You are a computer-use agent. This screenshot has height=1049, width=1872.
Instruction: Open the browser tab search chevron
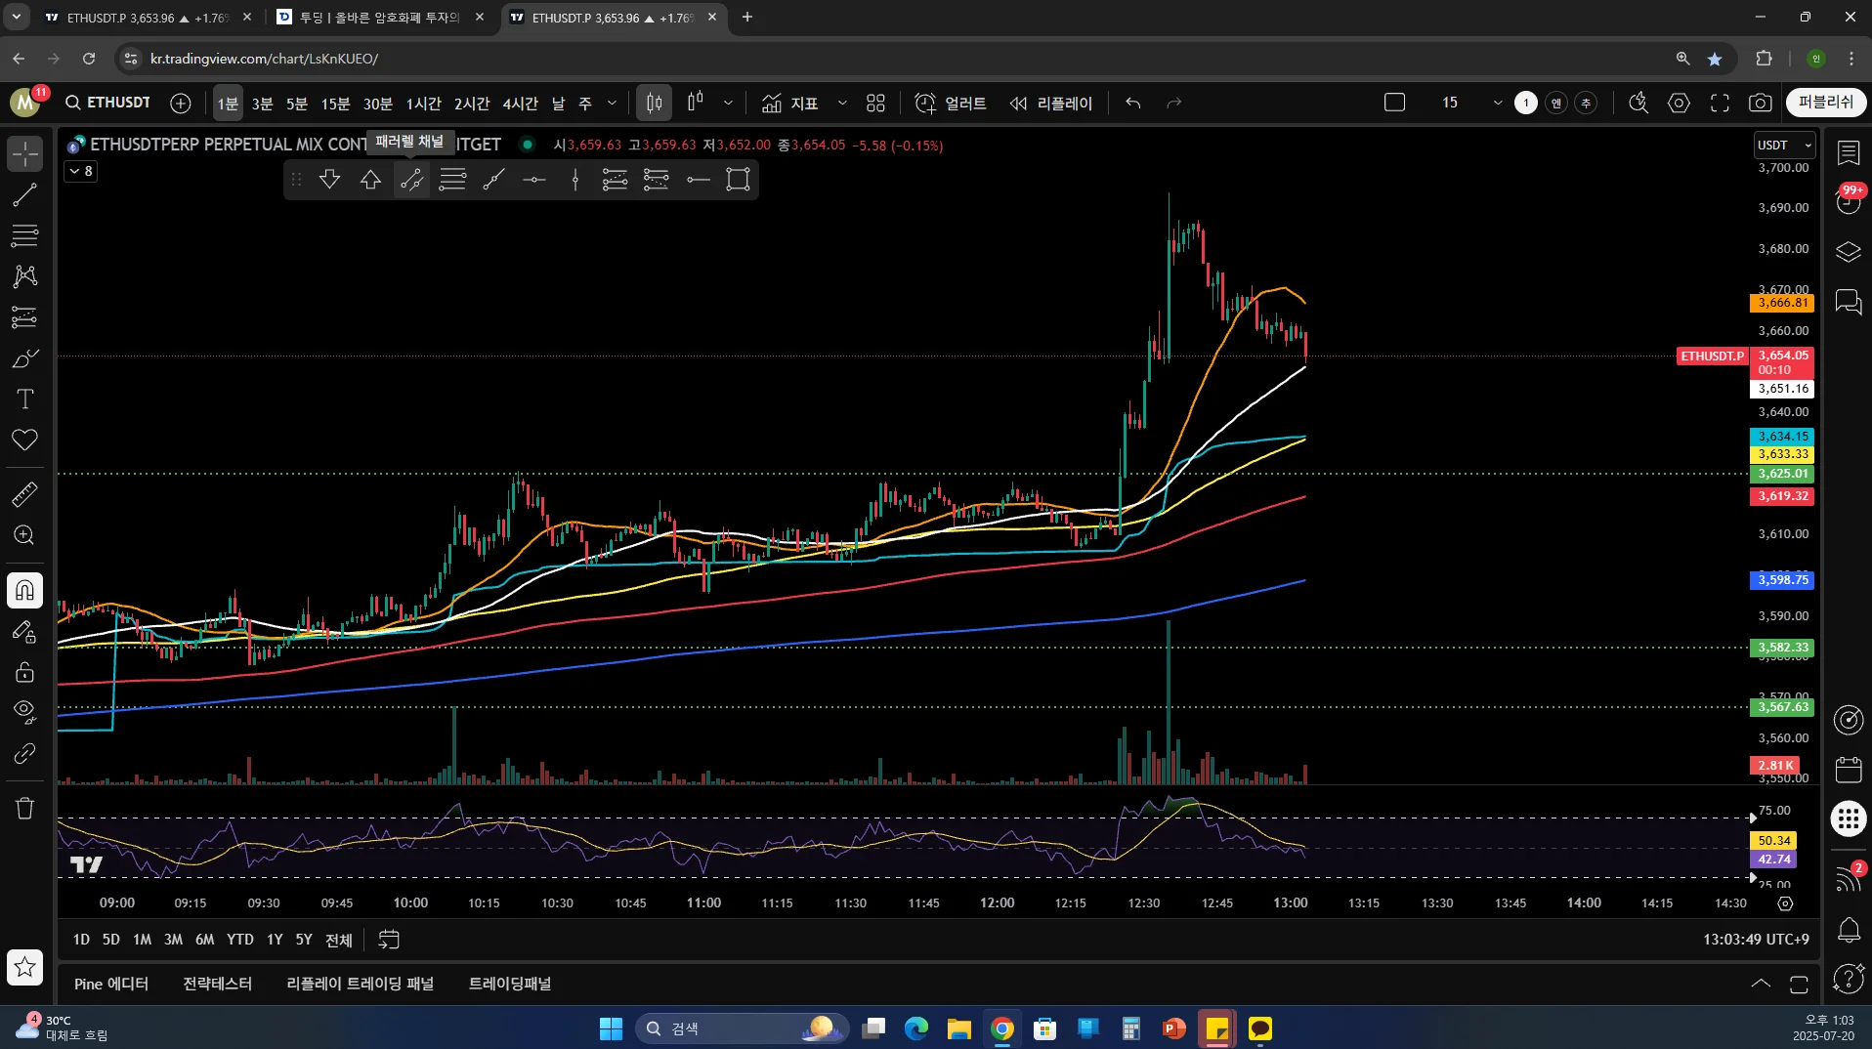17,17
